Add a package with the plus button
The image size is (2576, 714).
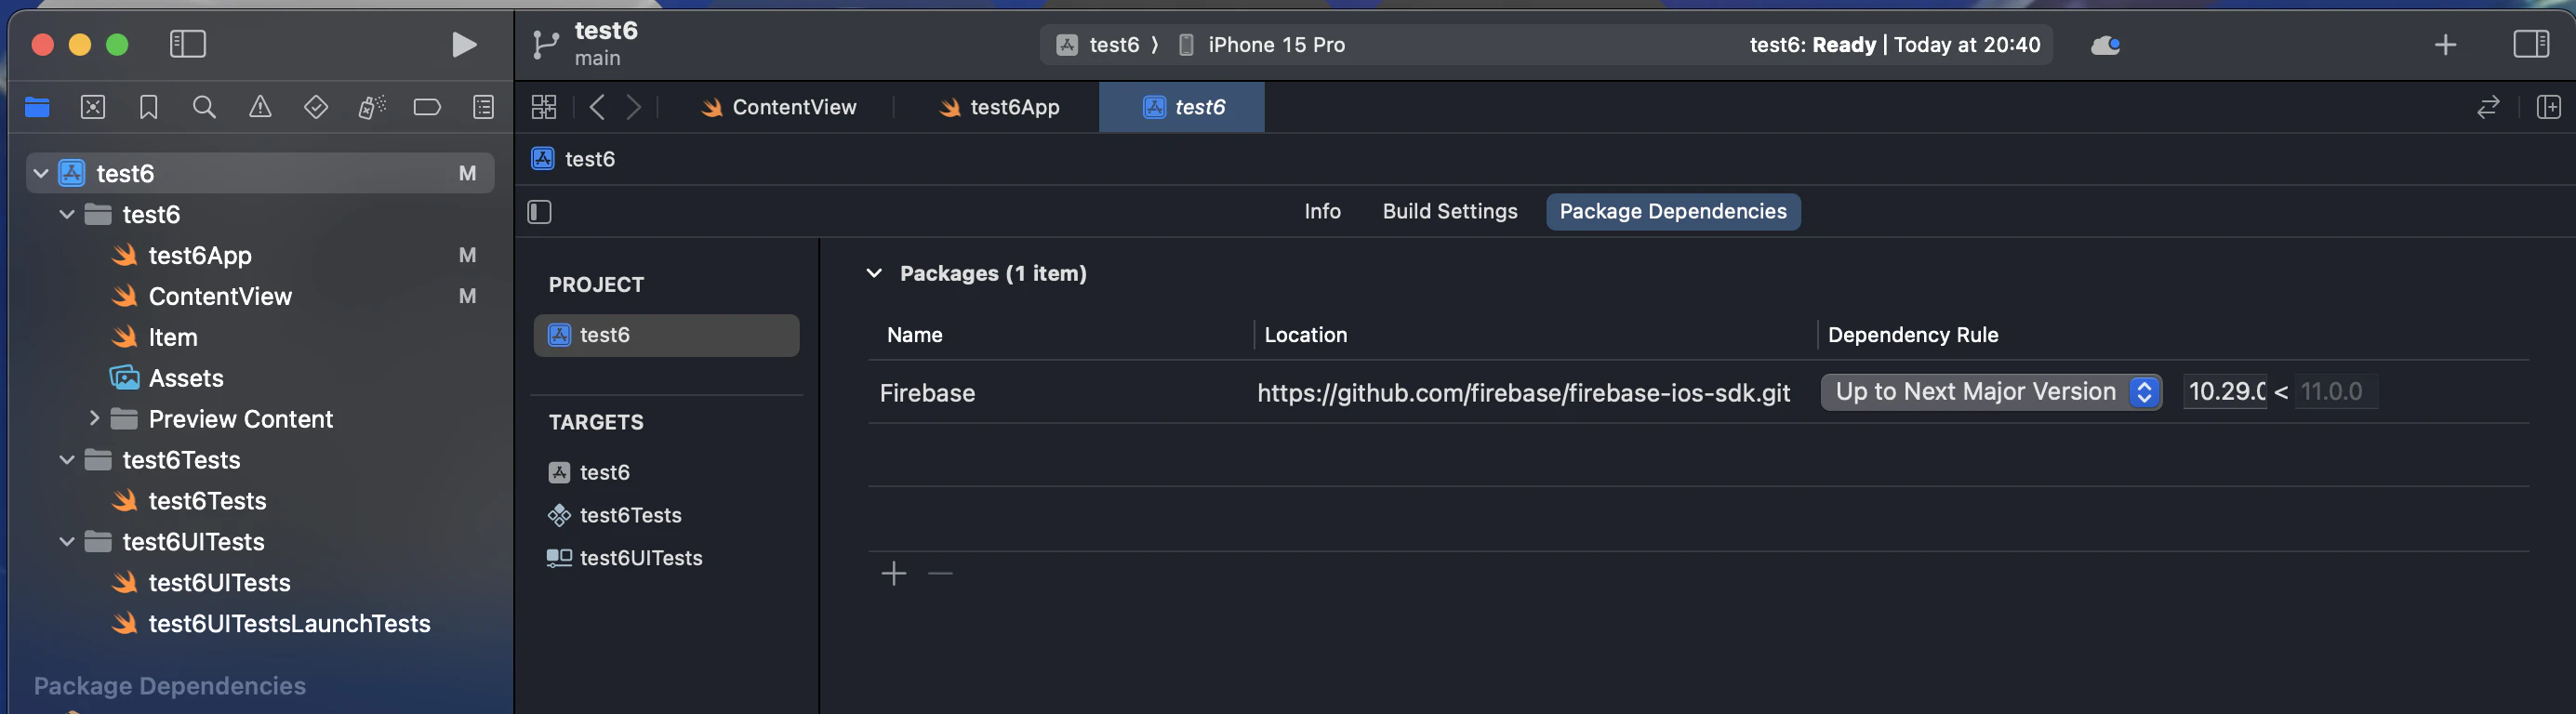point(894,573)
